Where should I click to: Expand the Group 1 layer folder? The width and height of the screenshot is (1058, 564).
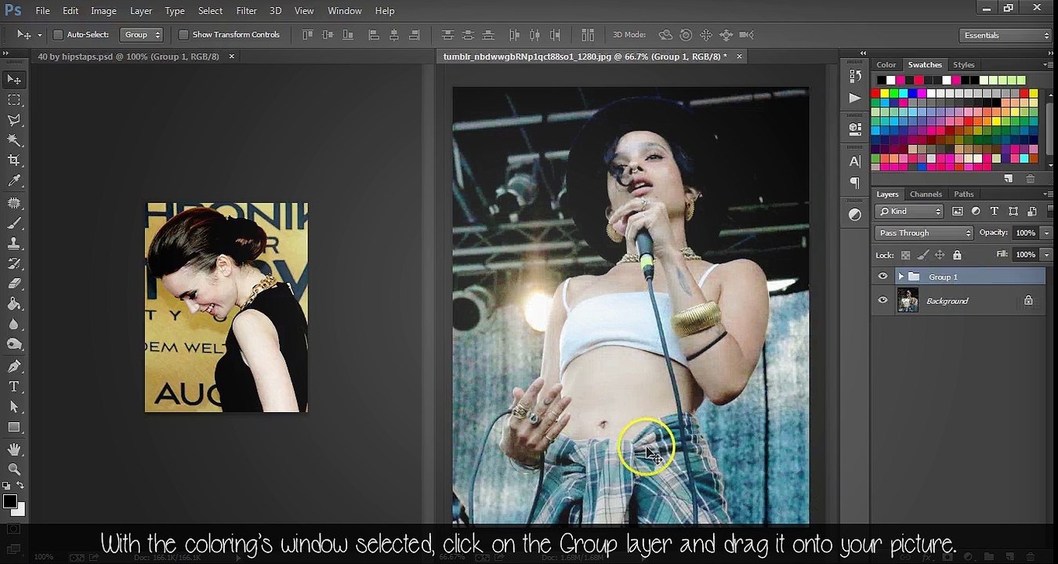pyautogui.click(x=901, y=277)
